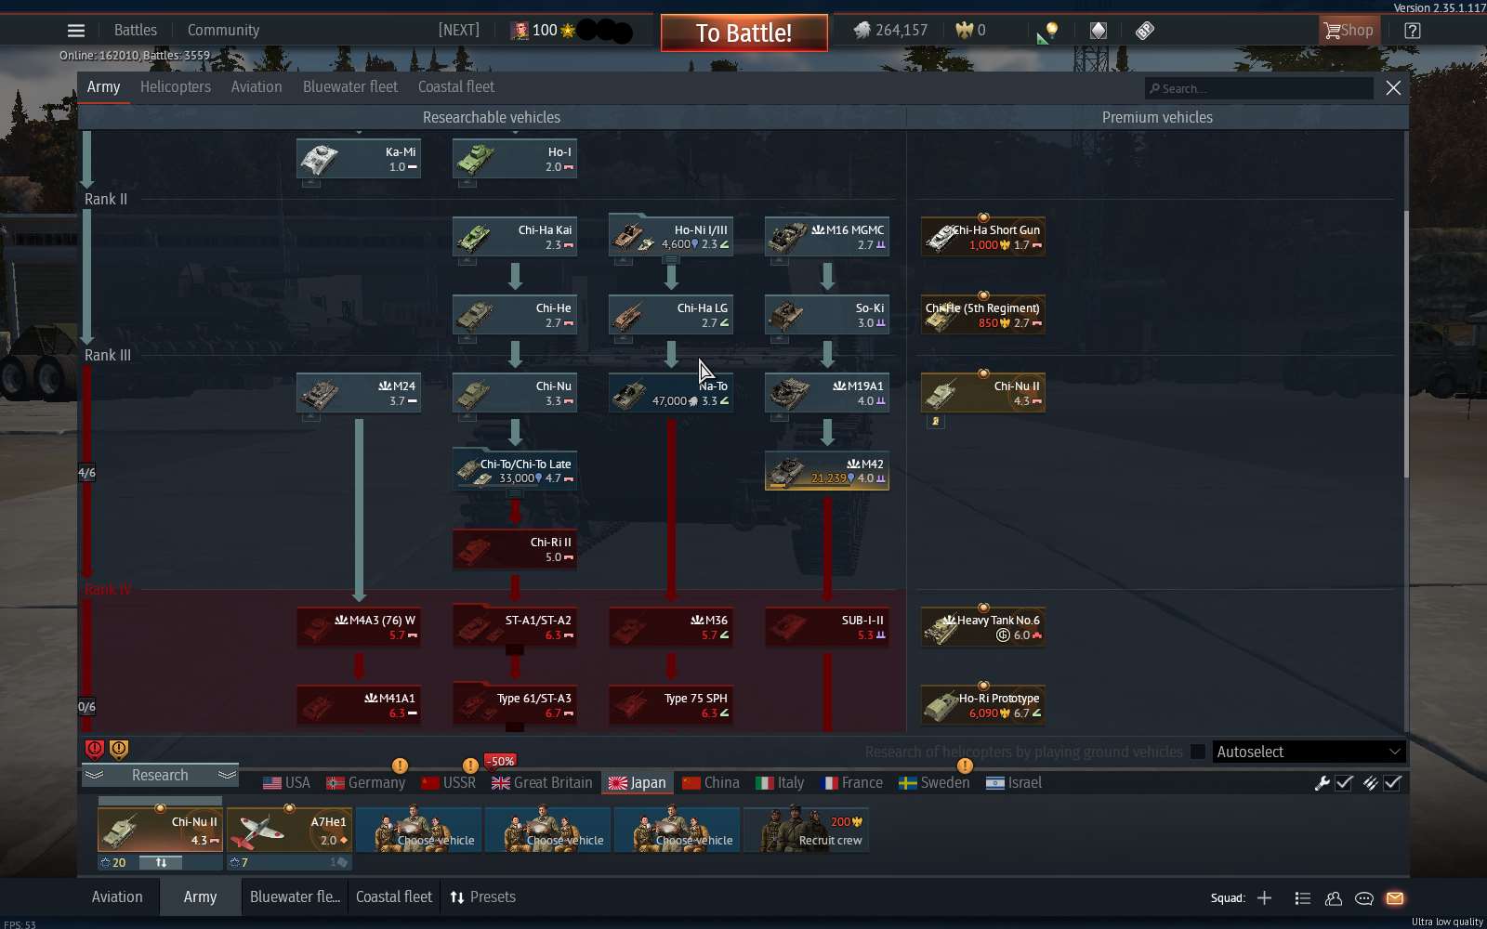Click the player avatar icon
Screen dimensions: 1487x929
520,31
